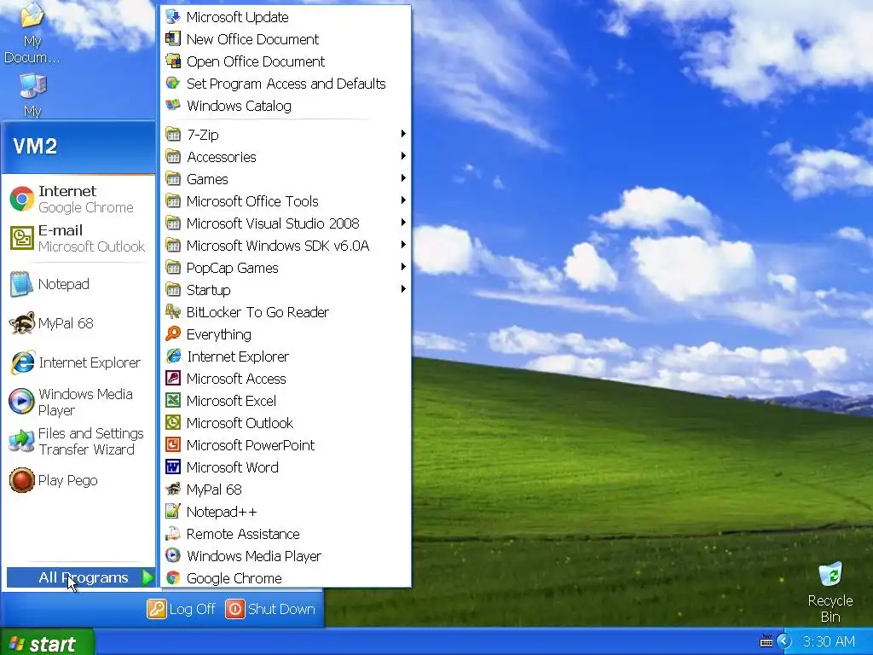The height and width of the screenshot is (655, 873).
Task: Show hidden tray icons arrow
Action: 784,641
